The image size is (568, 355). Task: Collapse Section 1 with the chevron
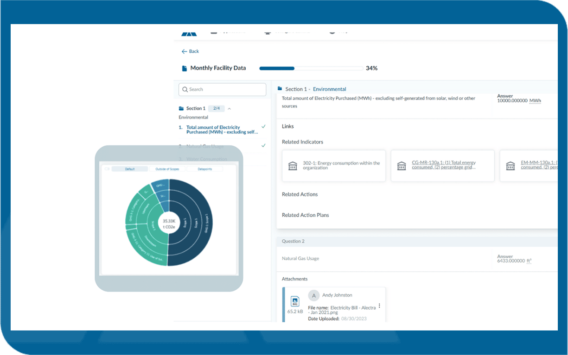pyautogui.click(x=229, y=109)
